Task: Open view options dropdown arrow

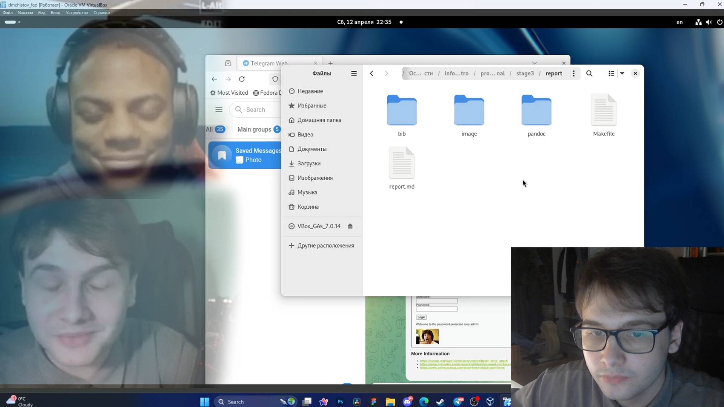Action: (622, 73)
